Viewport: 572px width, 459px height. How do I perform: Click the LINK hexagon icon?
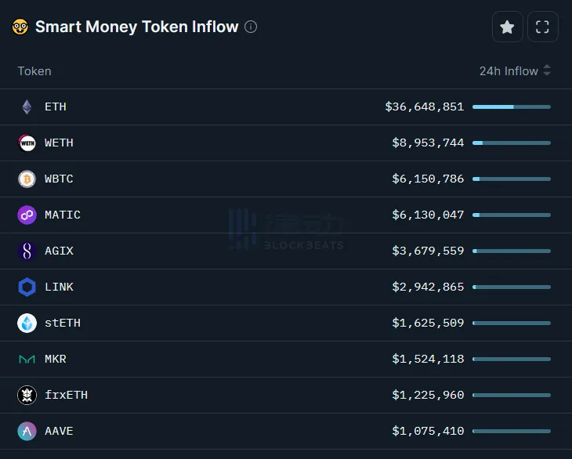27,287
